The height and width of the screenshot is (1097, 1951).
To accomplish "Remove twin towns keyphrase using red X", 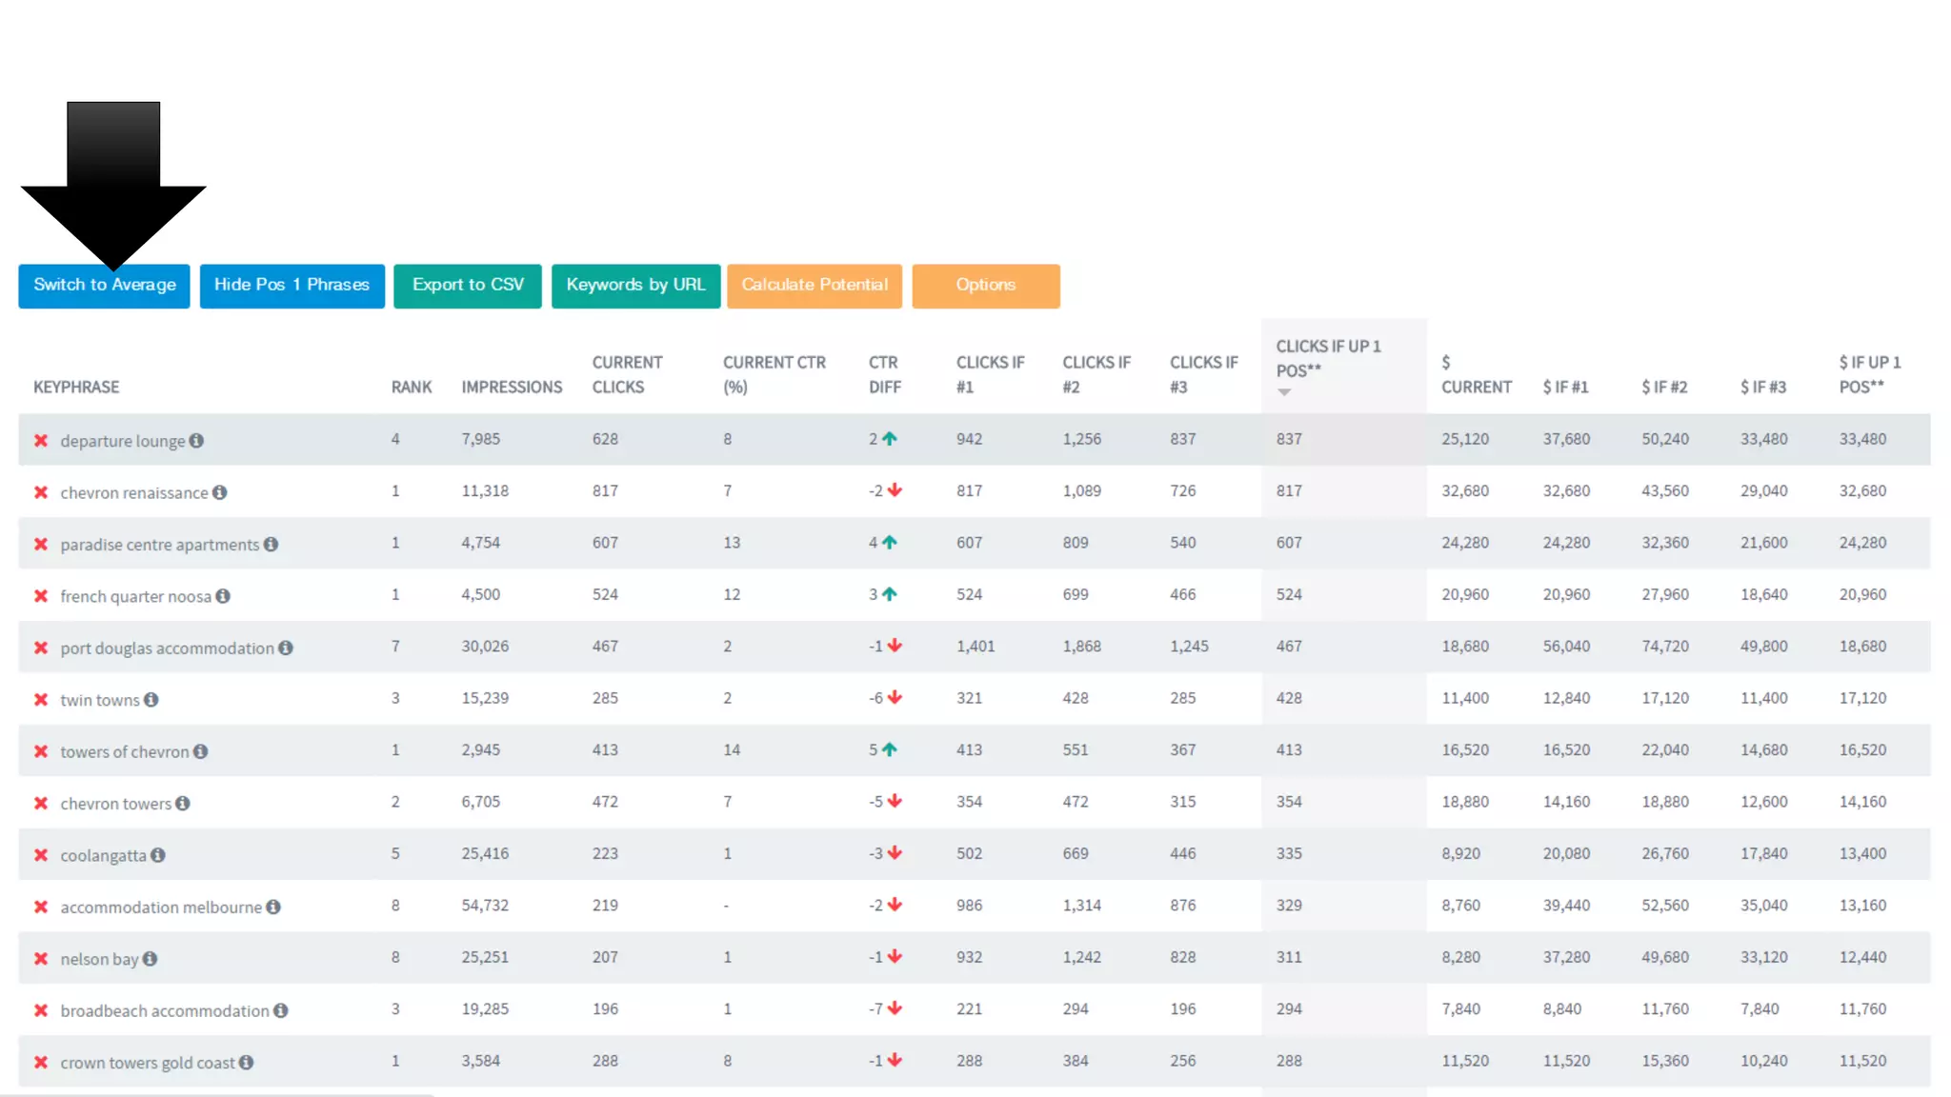I will 41,700.
